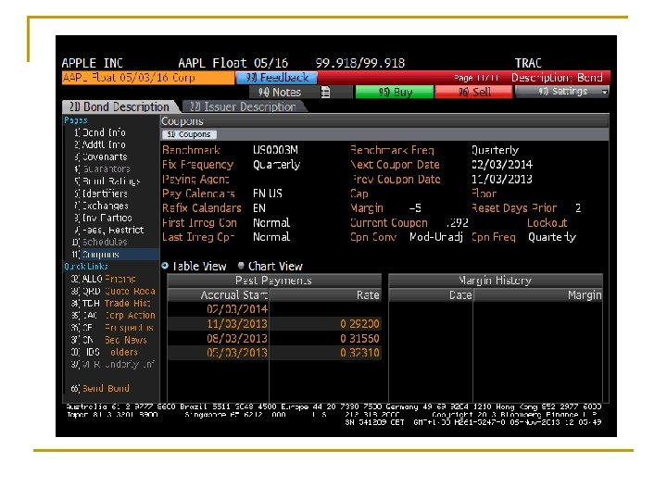Switch to Issuer Description tab
667x500 pixels.
(243, 106)
